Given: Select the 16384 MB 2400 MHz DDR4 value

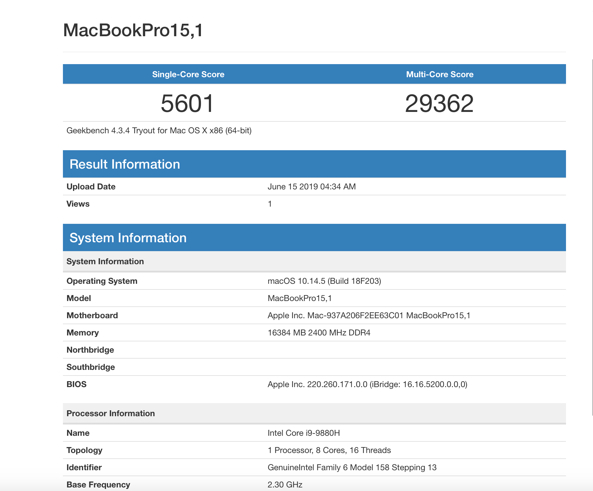Looking at the screenshot, I should (x=319, y=333).
